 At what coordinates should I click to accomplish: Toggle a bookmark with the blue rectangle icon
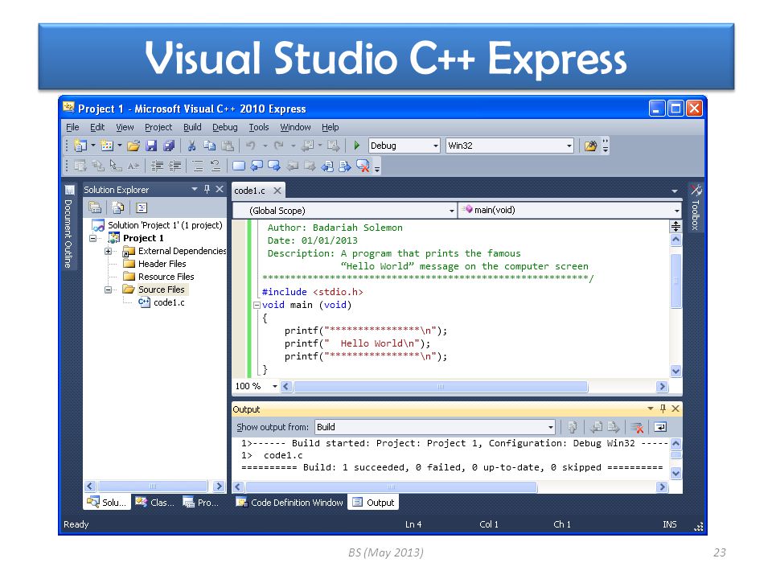239,166
